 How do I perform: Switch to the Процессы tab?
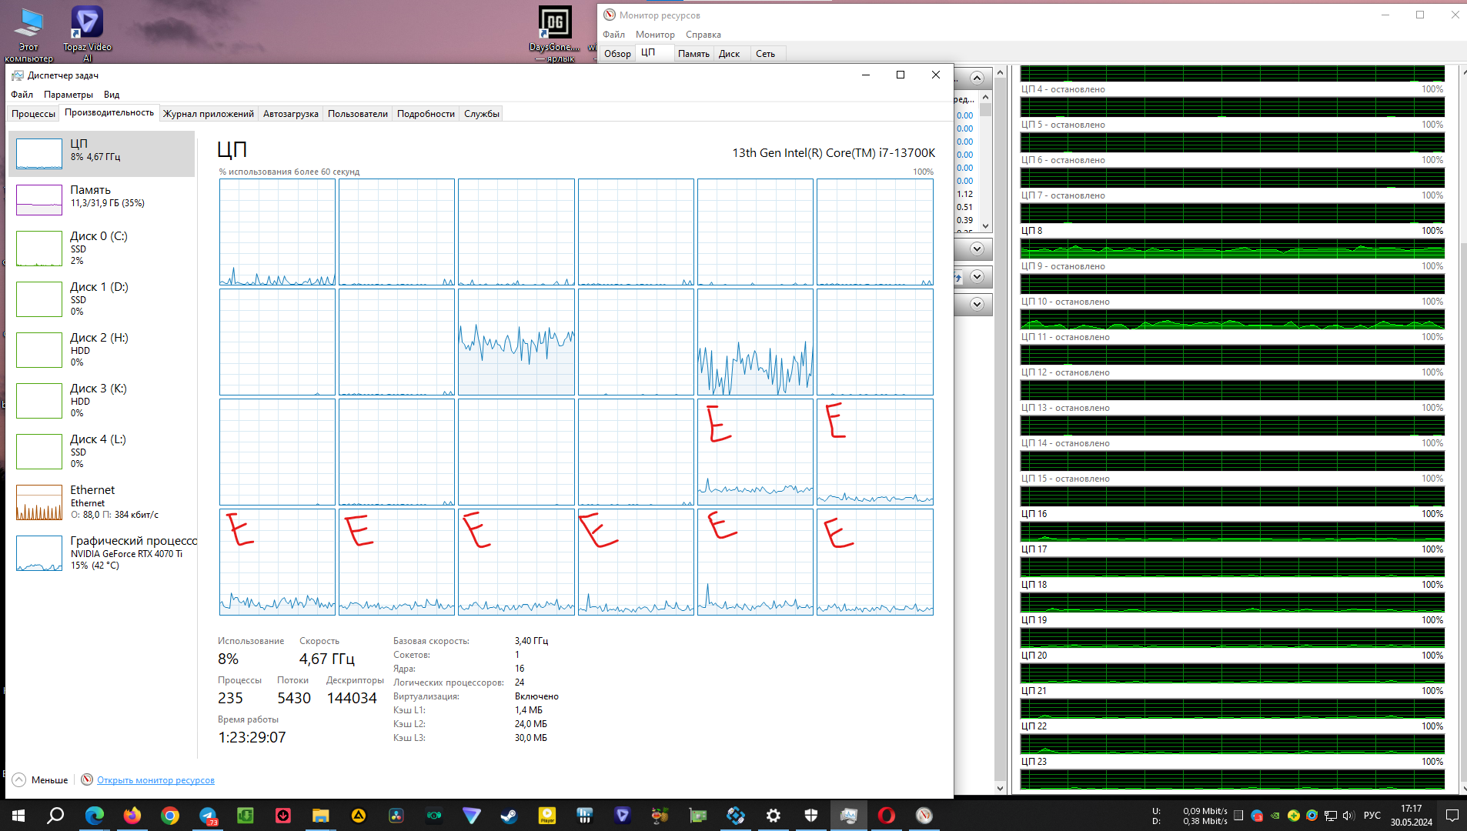(33, 114)
